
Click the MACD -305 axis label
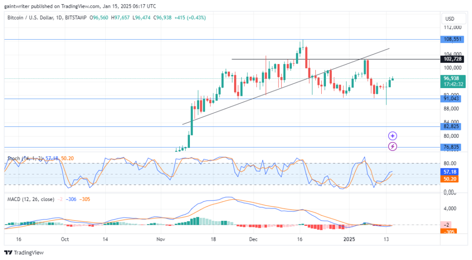(448, 232)
